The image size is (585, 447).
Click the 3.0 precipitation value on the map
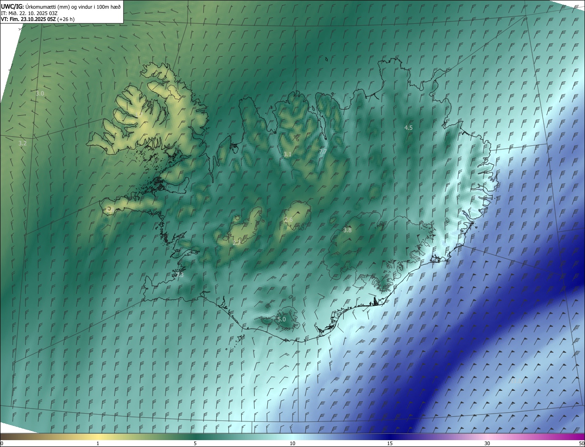pyautogui.click(x=40, y=93)
